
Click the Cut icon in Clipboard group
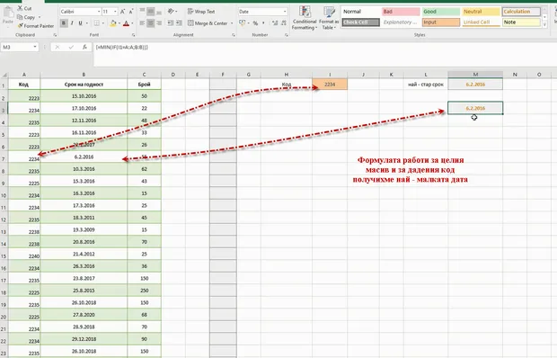(x=21, y=8)
